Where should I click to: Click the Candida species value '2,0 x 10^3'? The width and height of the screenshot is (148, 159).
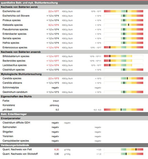[54, 78]
